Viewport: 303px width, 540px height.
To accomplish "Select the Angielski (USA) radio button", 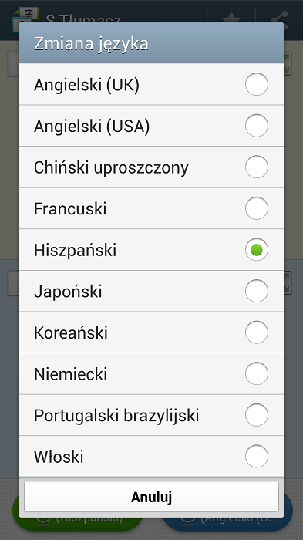I will coord(257,125).
